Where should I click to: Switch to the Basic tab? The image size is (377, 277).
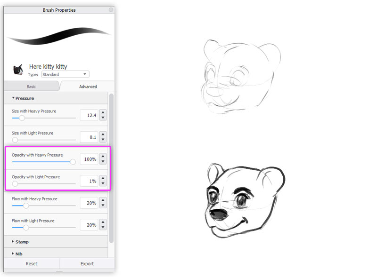tap(31, 87)
